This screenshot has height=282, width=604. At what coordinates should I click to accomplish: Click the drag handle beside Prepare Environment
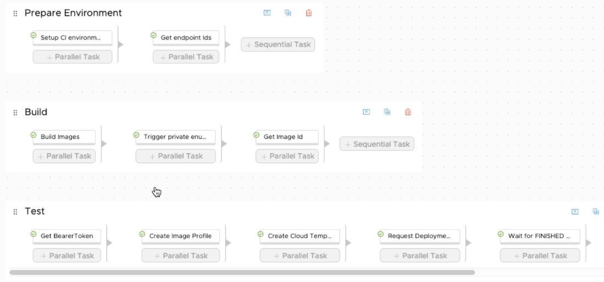[x=15, y=13]
